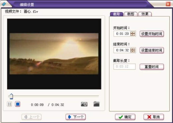The height and width of the screenshot is (123, 173).
Task: Take a snapshot with the camera icon
Action: [x=84, y=104]
